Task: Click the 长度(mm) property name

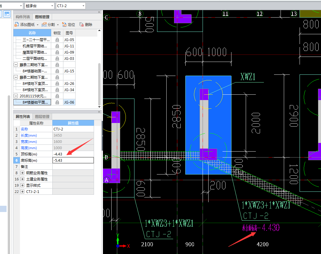Action: click(29, 135)
